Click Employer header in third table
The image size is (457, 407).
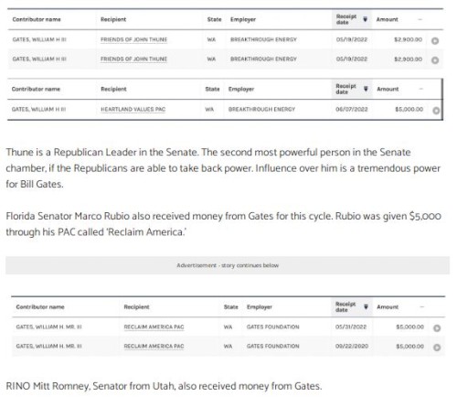(x=260, y=307)
